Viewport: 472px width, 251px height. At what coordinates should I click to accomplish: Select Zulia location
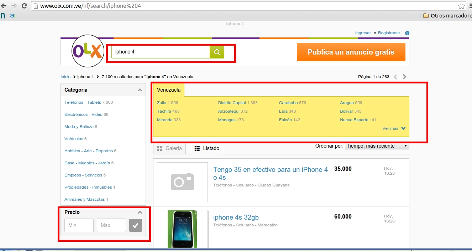coord(162,103)
